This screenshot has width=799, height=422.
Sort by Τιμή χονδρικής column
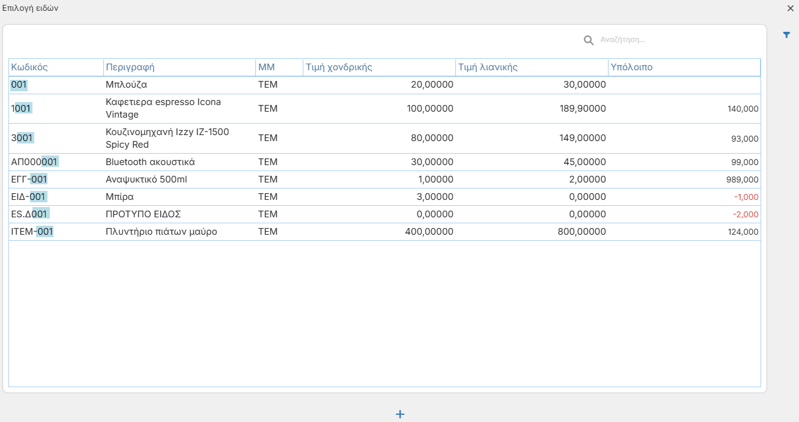point(380,67)
